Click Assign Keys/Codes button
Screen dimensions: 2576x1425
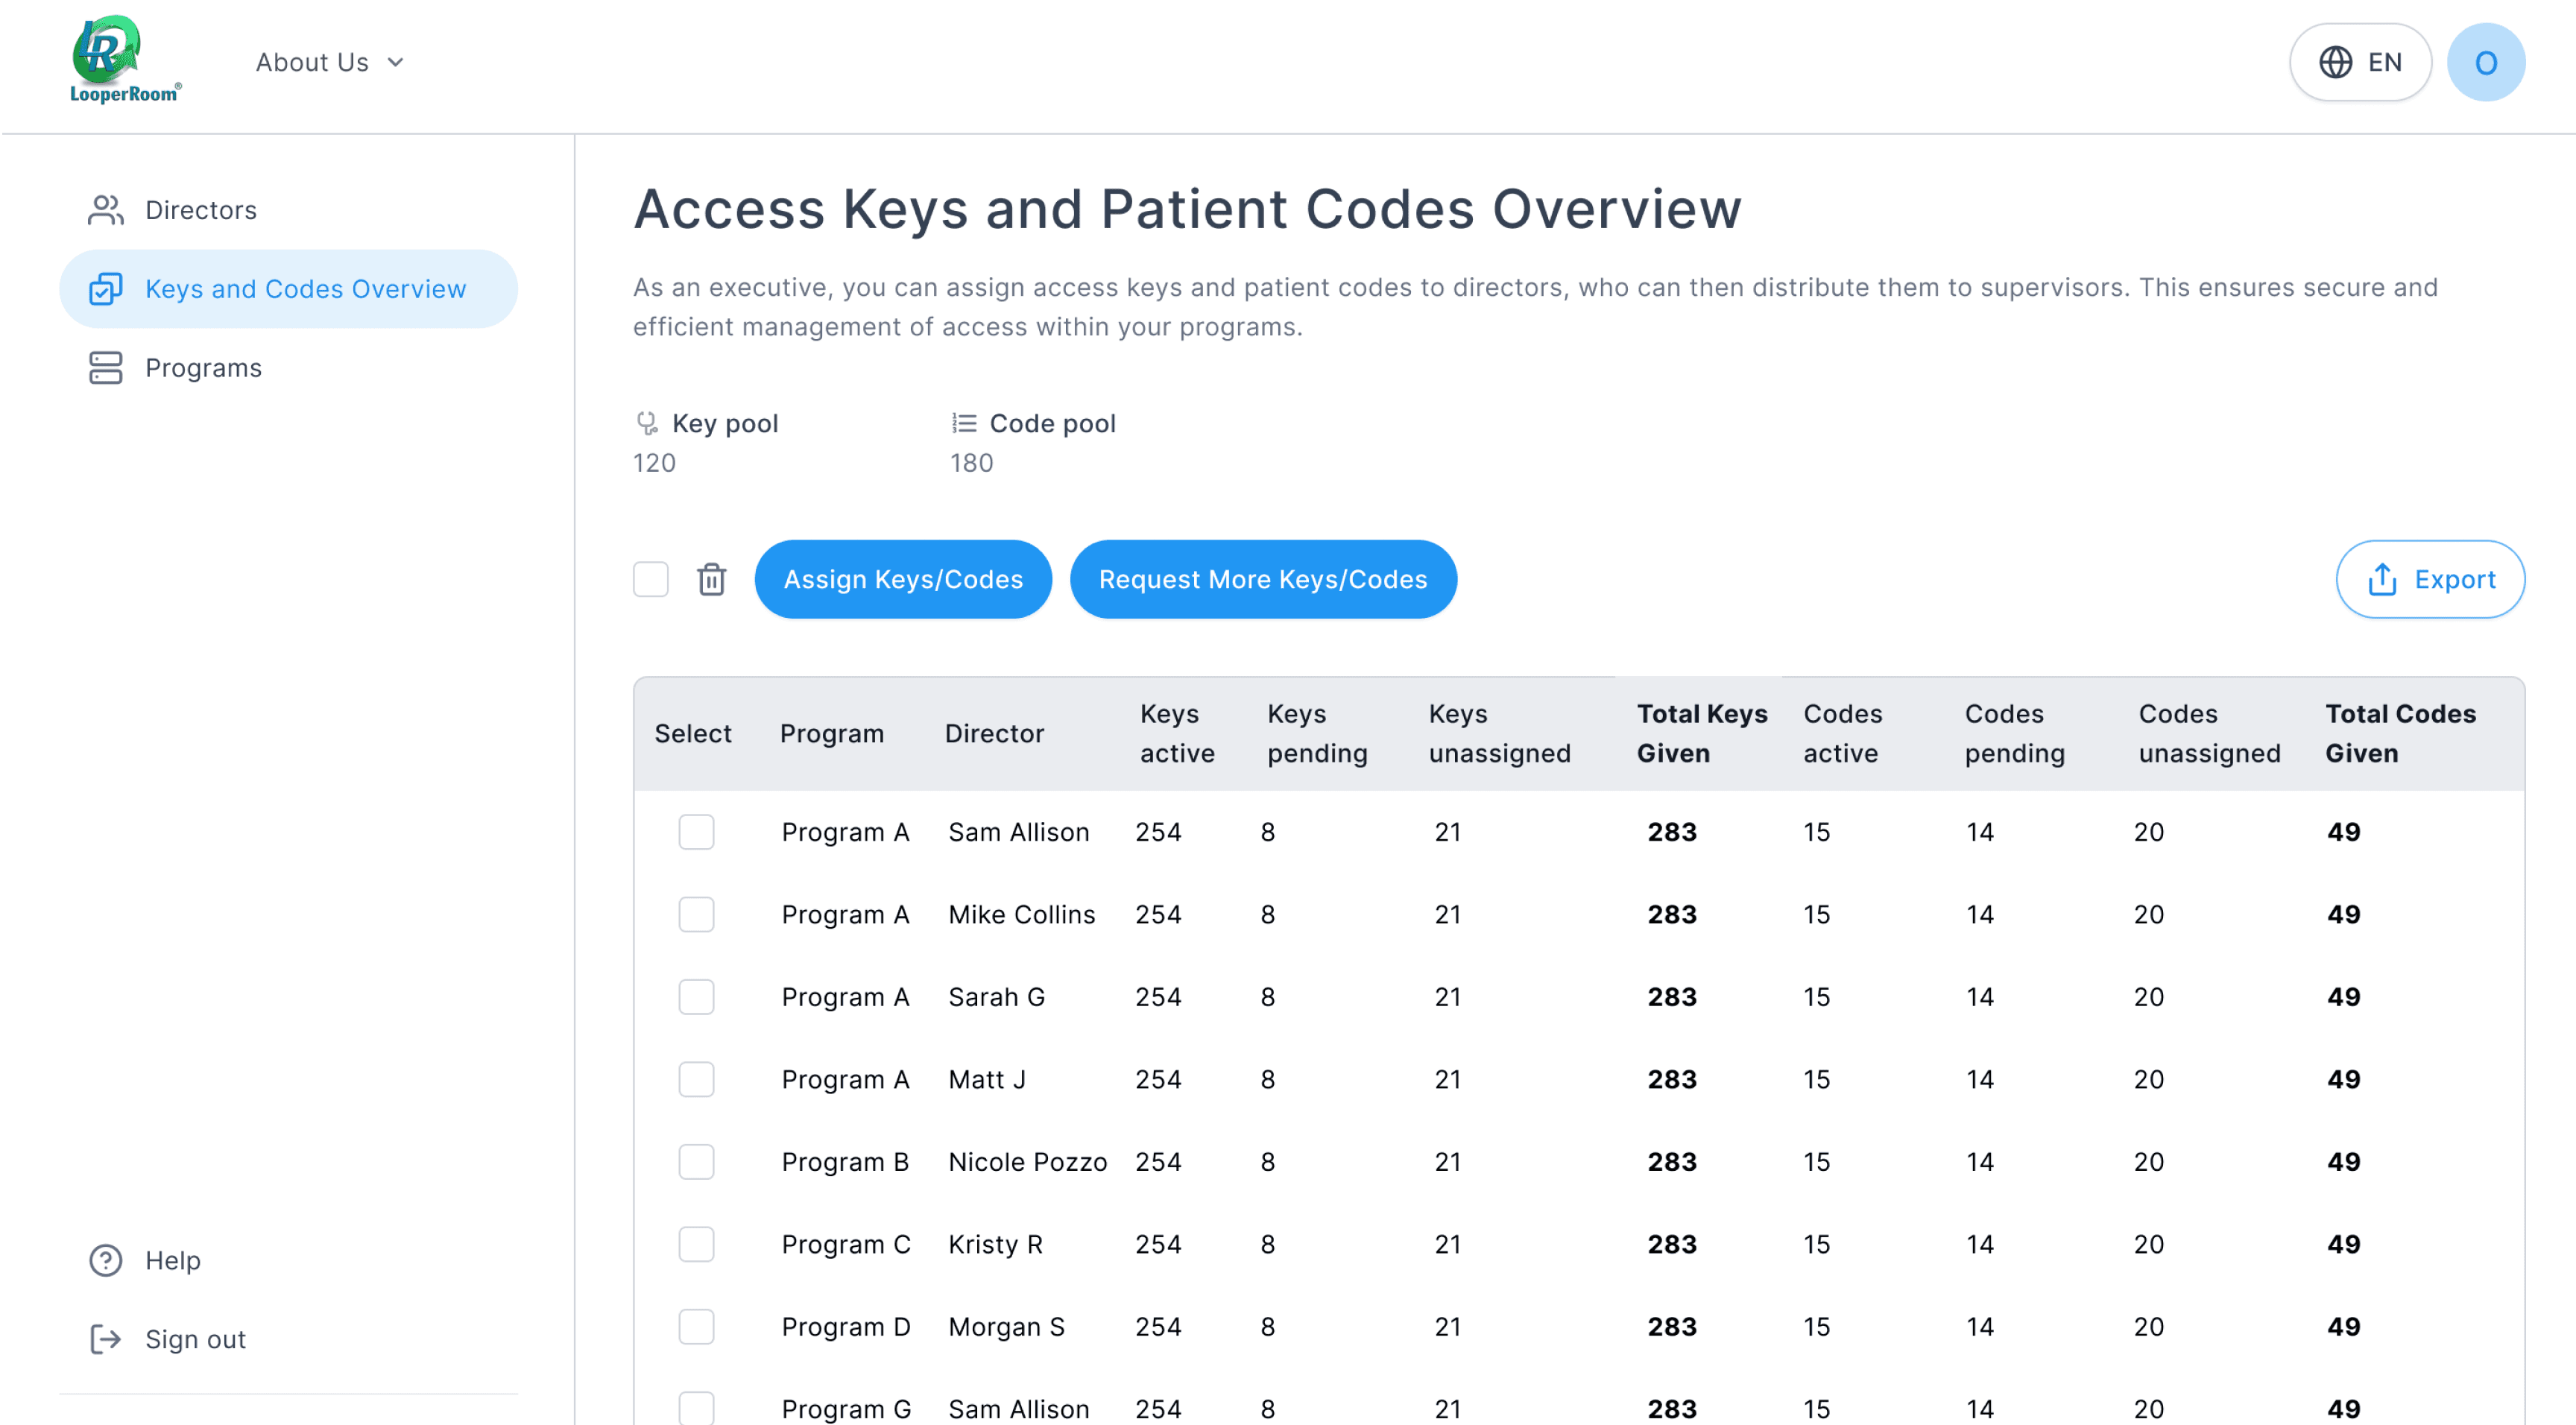tap(903, 579)
